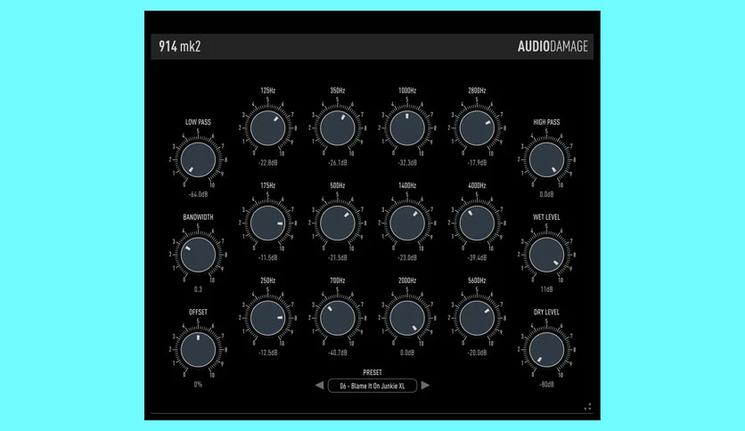Click the 11dB value under Wet Level
The image size is (745, 431).
click(x=546, y=289)
